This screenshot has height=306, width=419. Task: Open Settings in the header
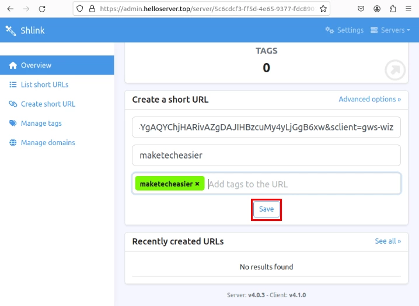pyautogui.click(x=344, y=30)
